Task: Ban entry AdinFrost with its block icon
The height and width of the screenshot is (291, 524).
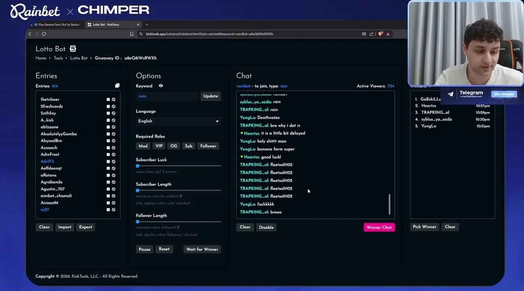Action: point(113,154)
